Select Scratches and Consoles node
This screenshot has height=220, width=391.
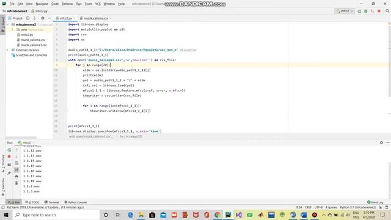[29, 55]
